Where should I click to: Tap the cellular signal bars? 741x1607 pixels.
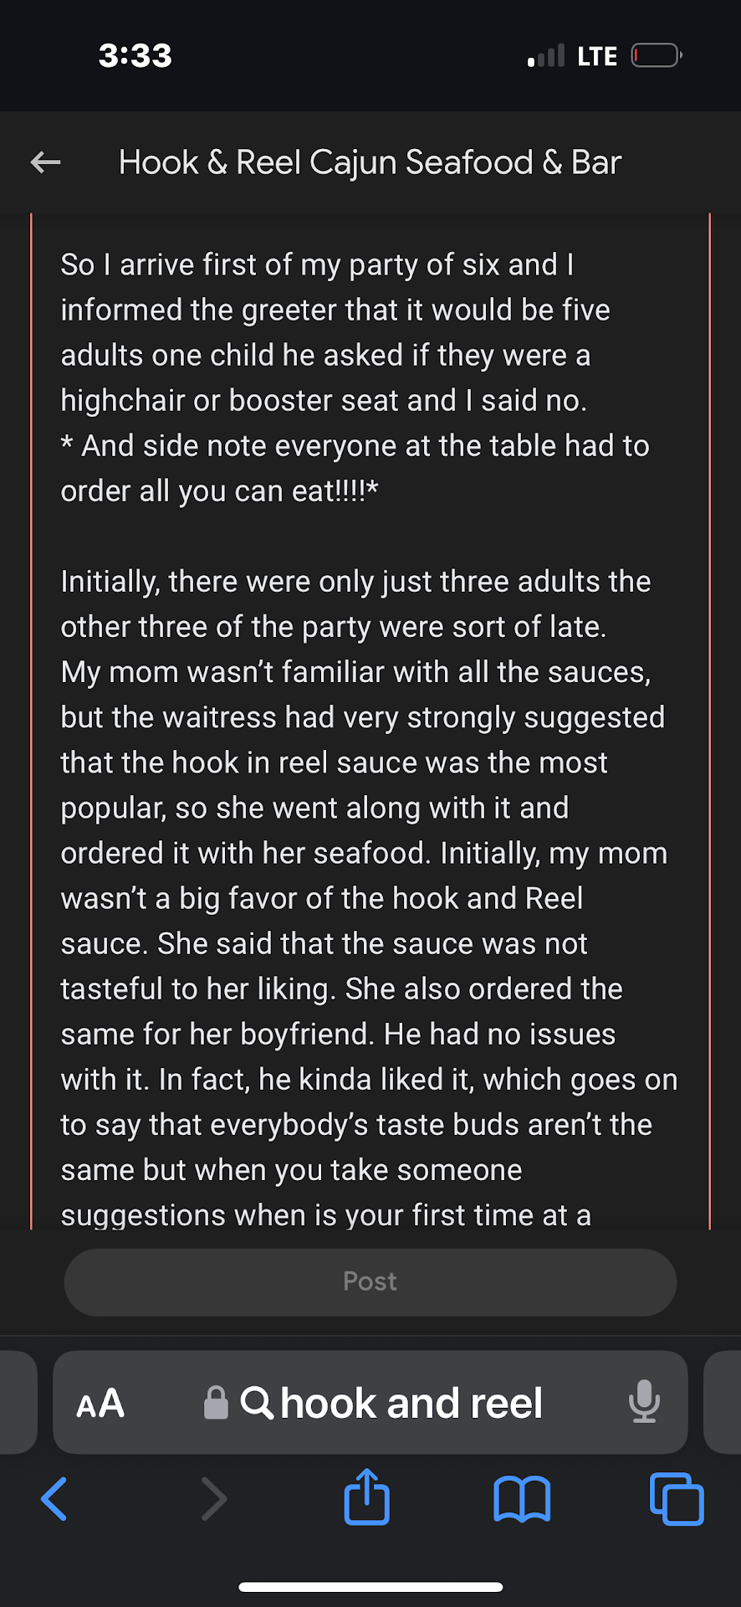[x=546, y=56]
